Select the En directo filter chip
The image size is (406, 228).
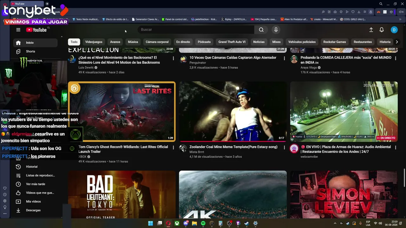(183, 42)
